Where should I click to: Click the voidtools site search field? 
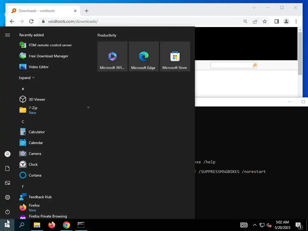pyautogui.click(x=231, y=65)
